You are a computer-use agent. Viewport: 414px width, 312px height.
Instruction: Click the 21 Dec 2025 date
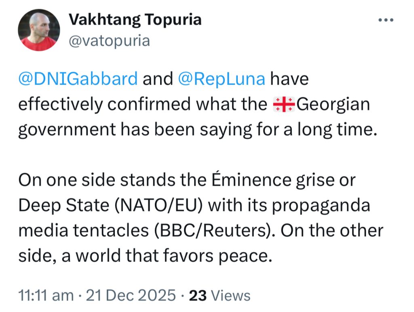130,295
